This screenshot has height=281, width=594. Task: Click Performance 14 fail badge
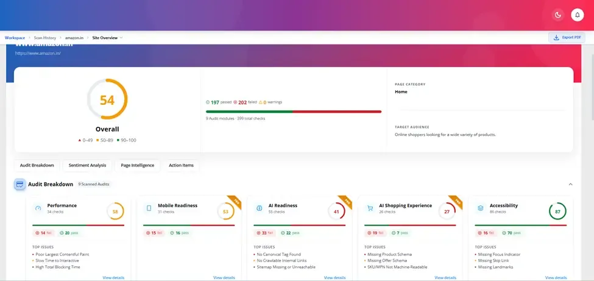point(43,233)
